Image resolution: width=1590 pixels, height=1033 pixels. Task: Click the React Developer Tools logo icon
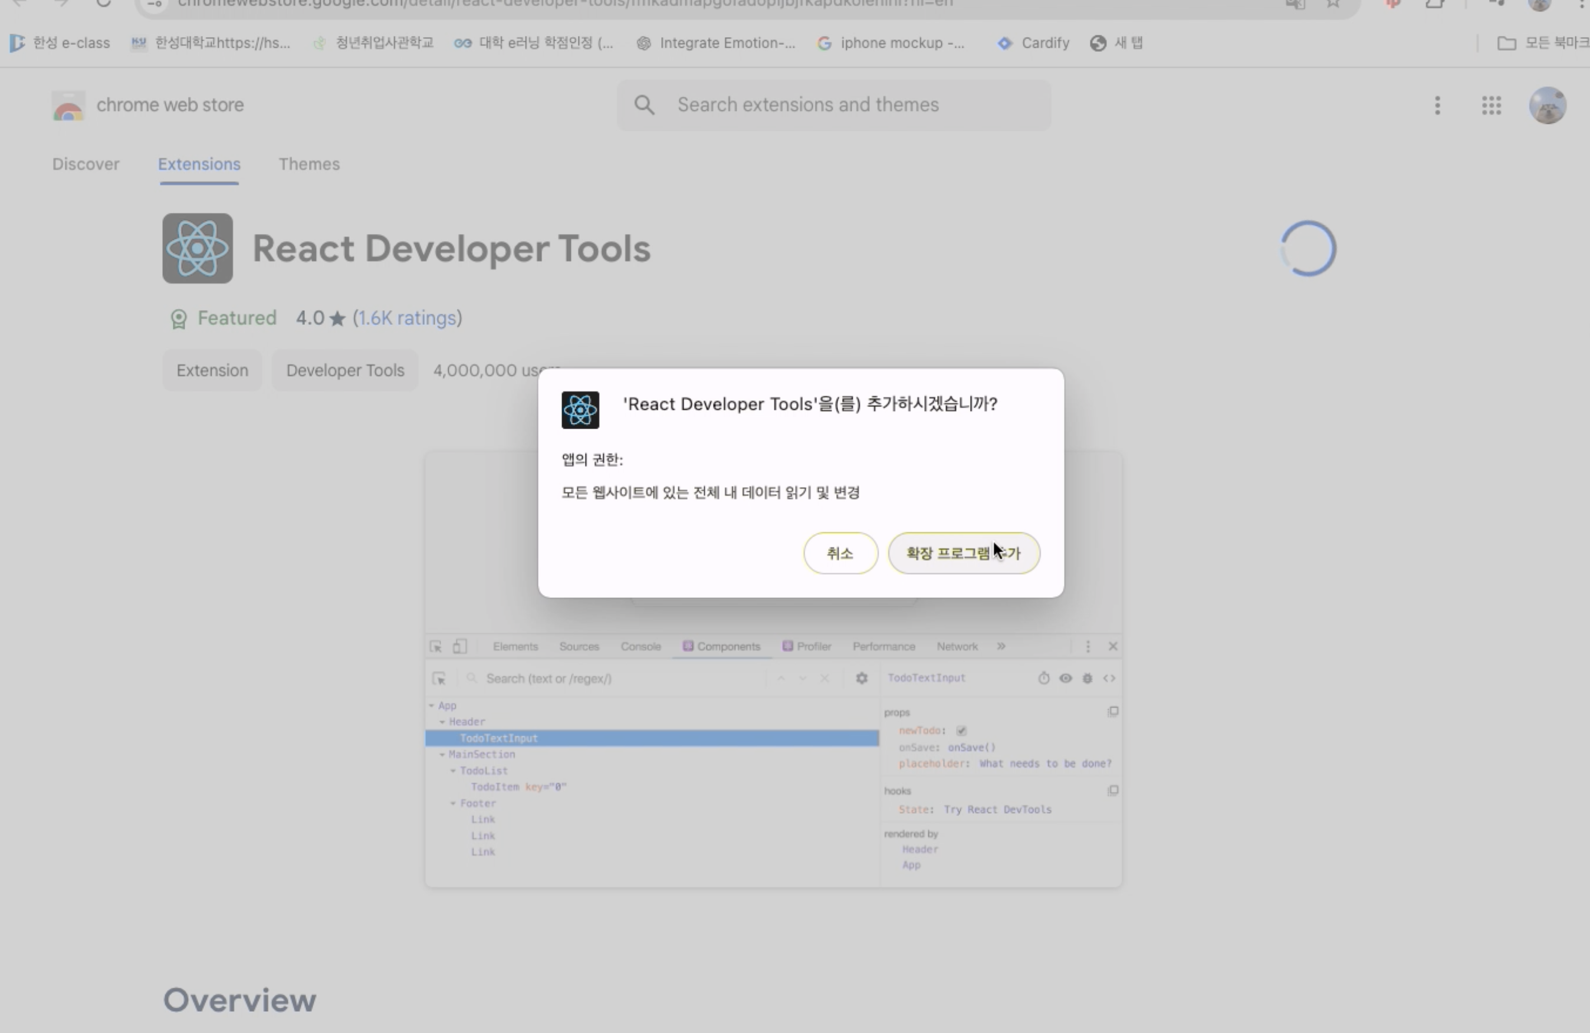coord(197,248)
